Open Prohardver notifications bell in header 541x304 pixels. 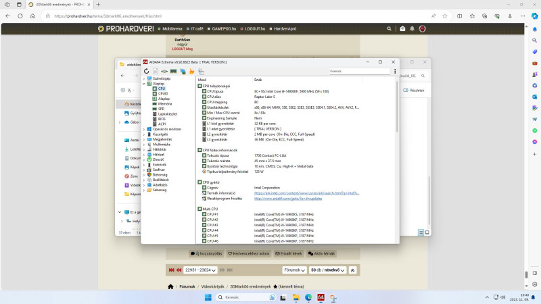point(412,28)
